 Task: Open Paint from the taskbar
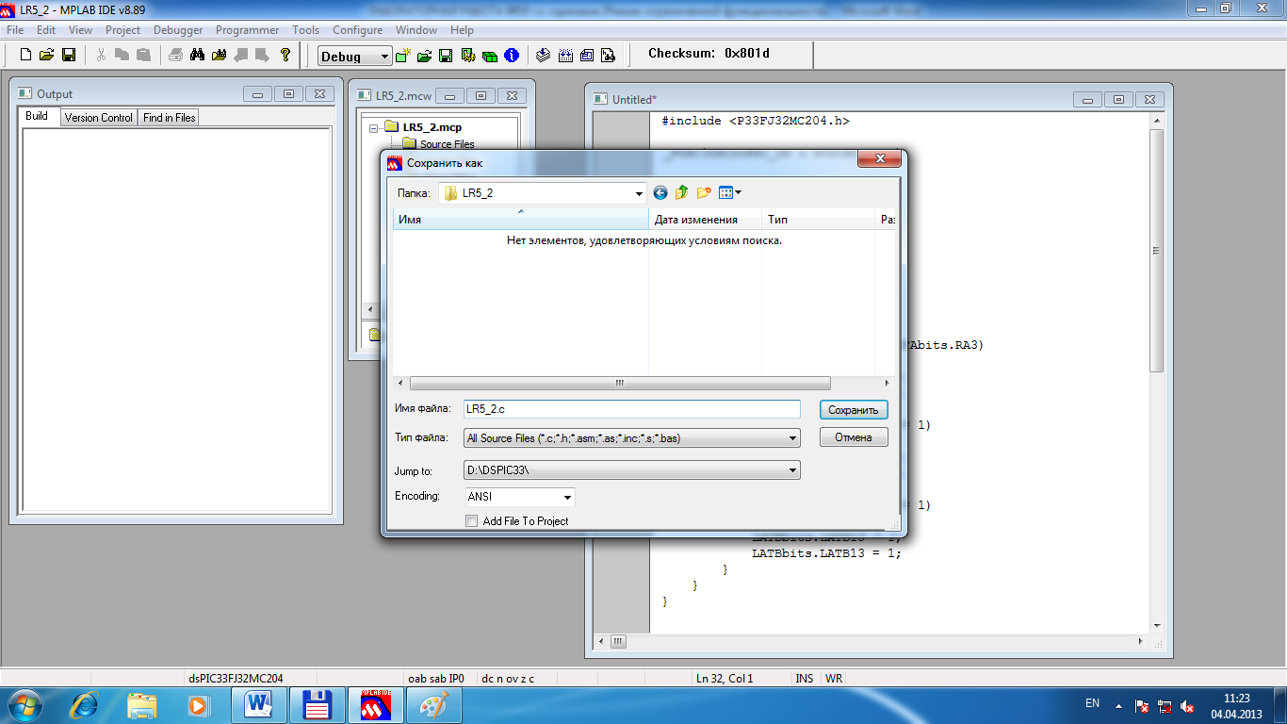coord(434,704)
